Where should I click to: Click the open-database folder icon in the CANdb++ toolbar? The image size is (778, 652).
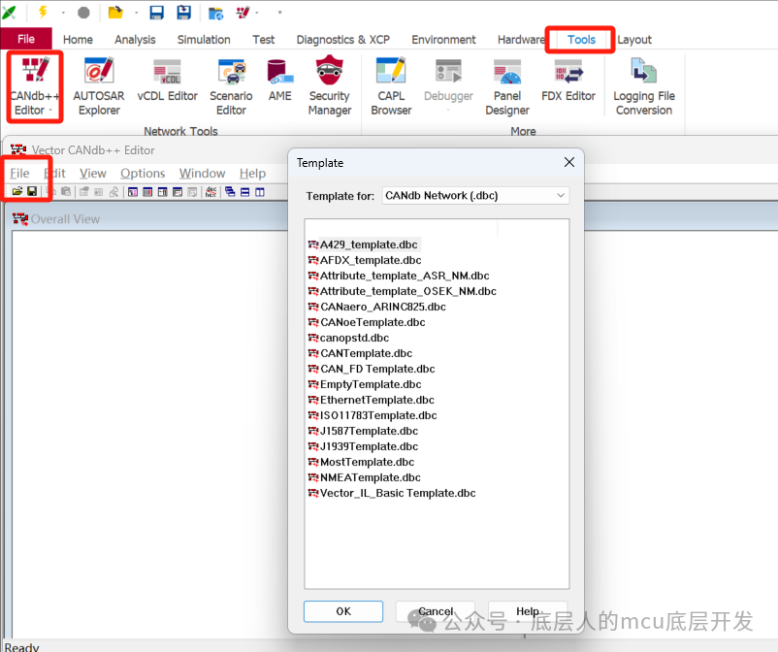tap(17, 191)
